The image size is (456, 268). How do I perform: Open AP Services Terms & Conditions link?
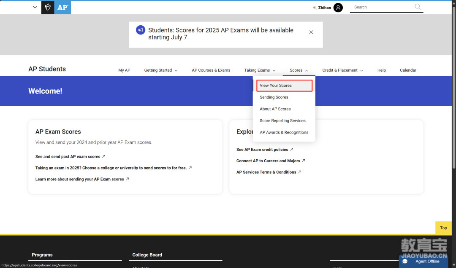click(269, 172)
